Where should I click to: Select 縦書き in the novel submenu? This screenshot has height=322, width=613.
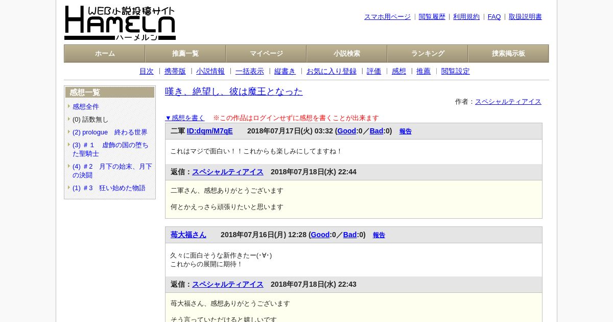(x=285, y=72)
